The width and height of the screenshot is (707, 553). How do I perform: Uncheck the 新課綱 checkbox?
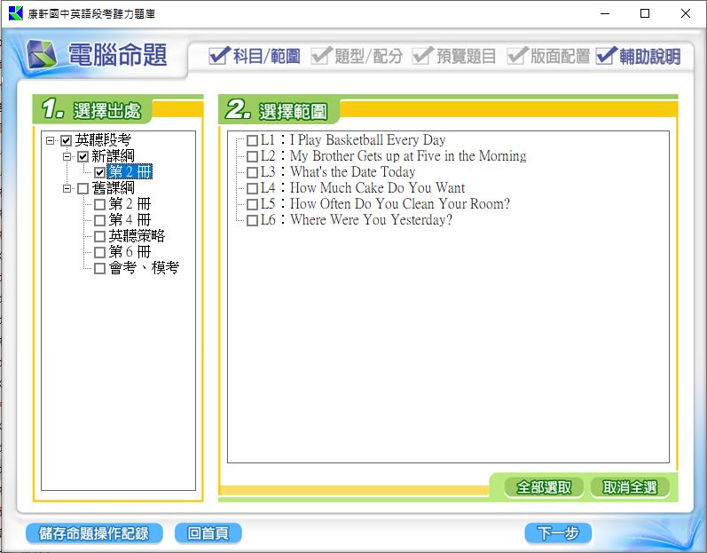[83, 156]
